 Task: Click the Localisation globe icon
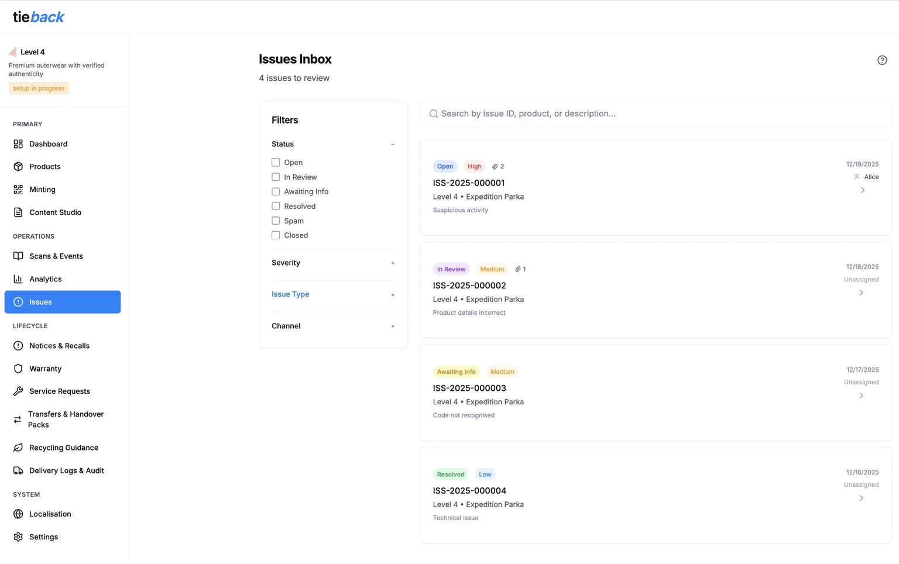(x=18, y=514)
